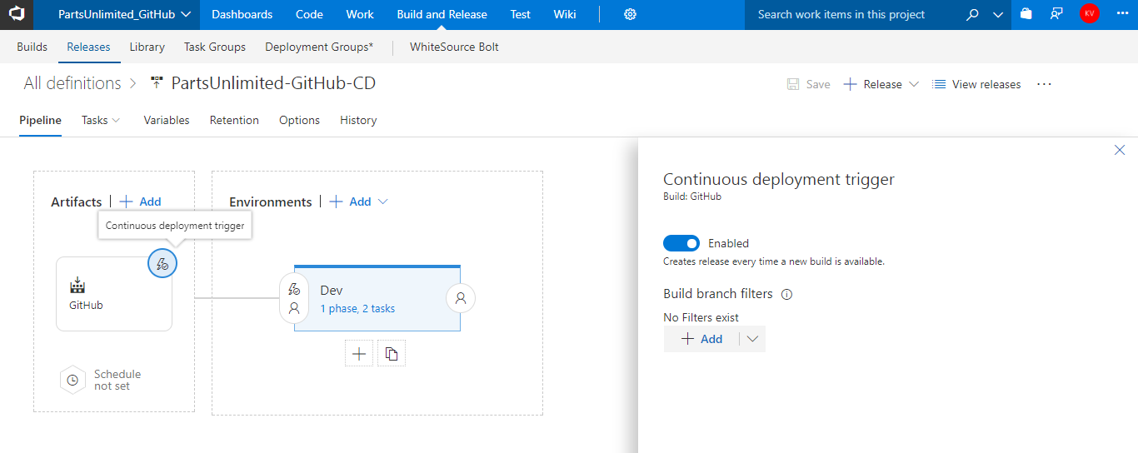1138x453 pixels.
Task: Select the Retention tab
Action: pyautogui.click(x=234, y=120)
